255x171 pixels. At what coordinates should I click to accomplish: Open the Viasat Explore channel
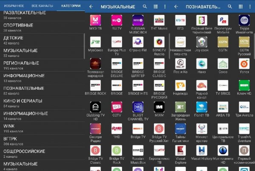(x=180, y=150)
